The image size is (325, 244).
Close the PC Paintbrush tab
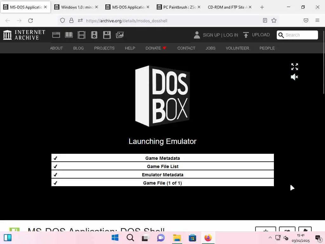coord(199,7)
